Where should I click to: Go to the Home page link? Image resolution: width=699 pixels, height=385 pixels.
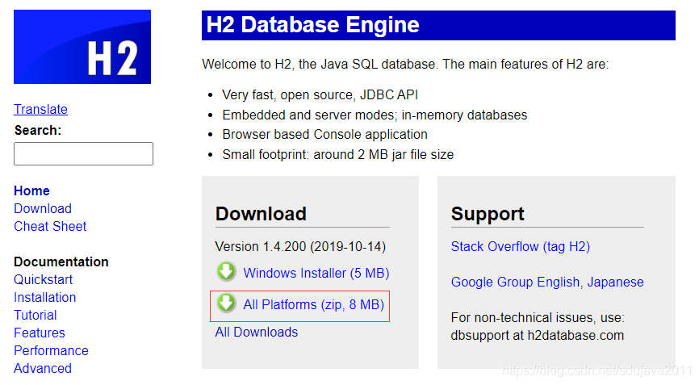(31, 190)
